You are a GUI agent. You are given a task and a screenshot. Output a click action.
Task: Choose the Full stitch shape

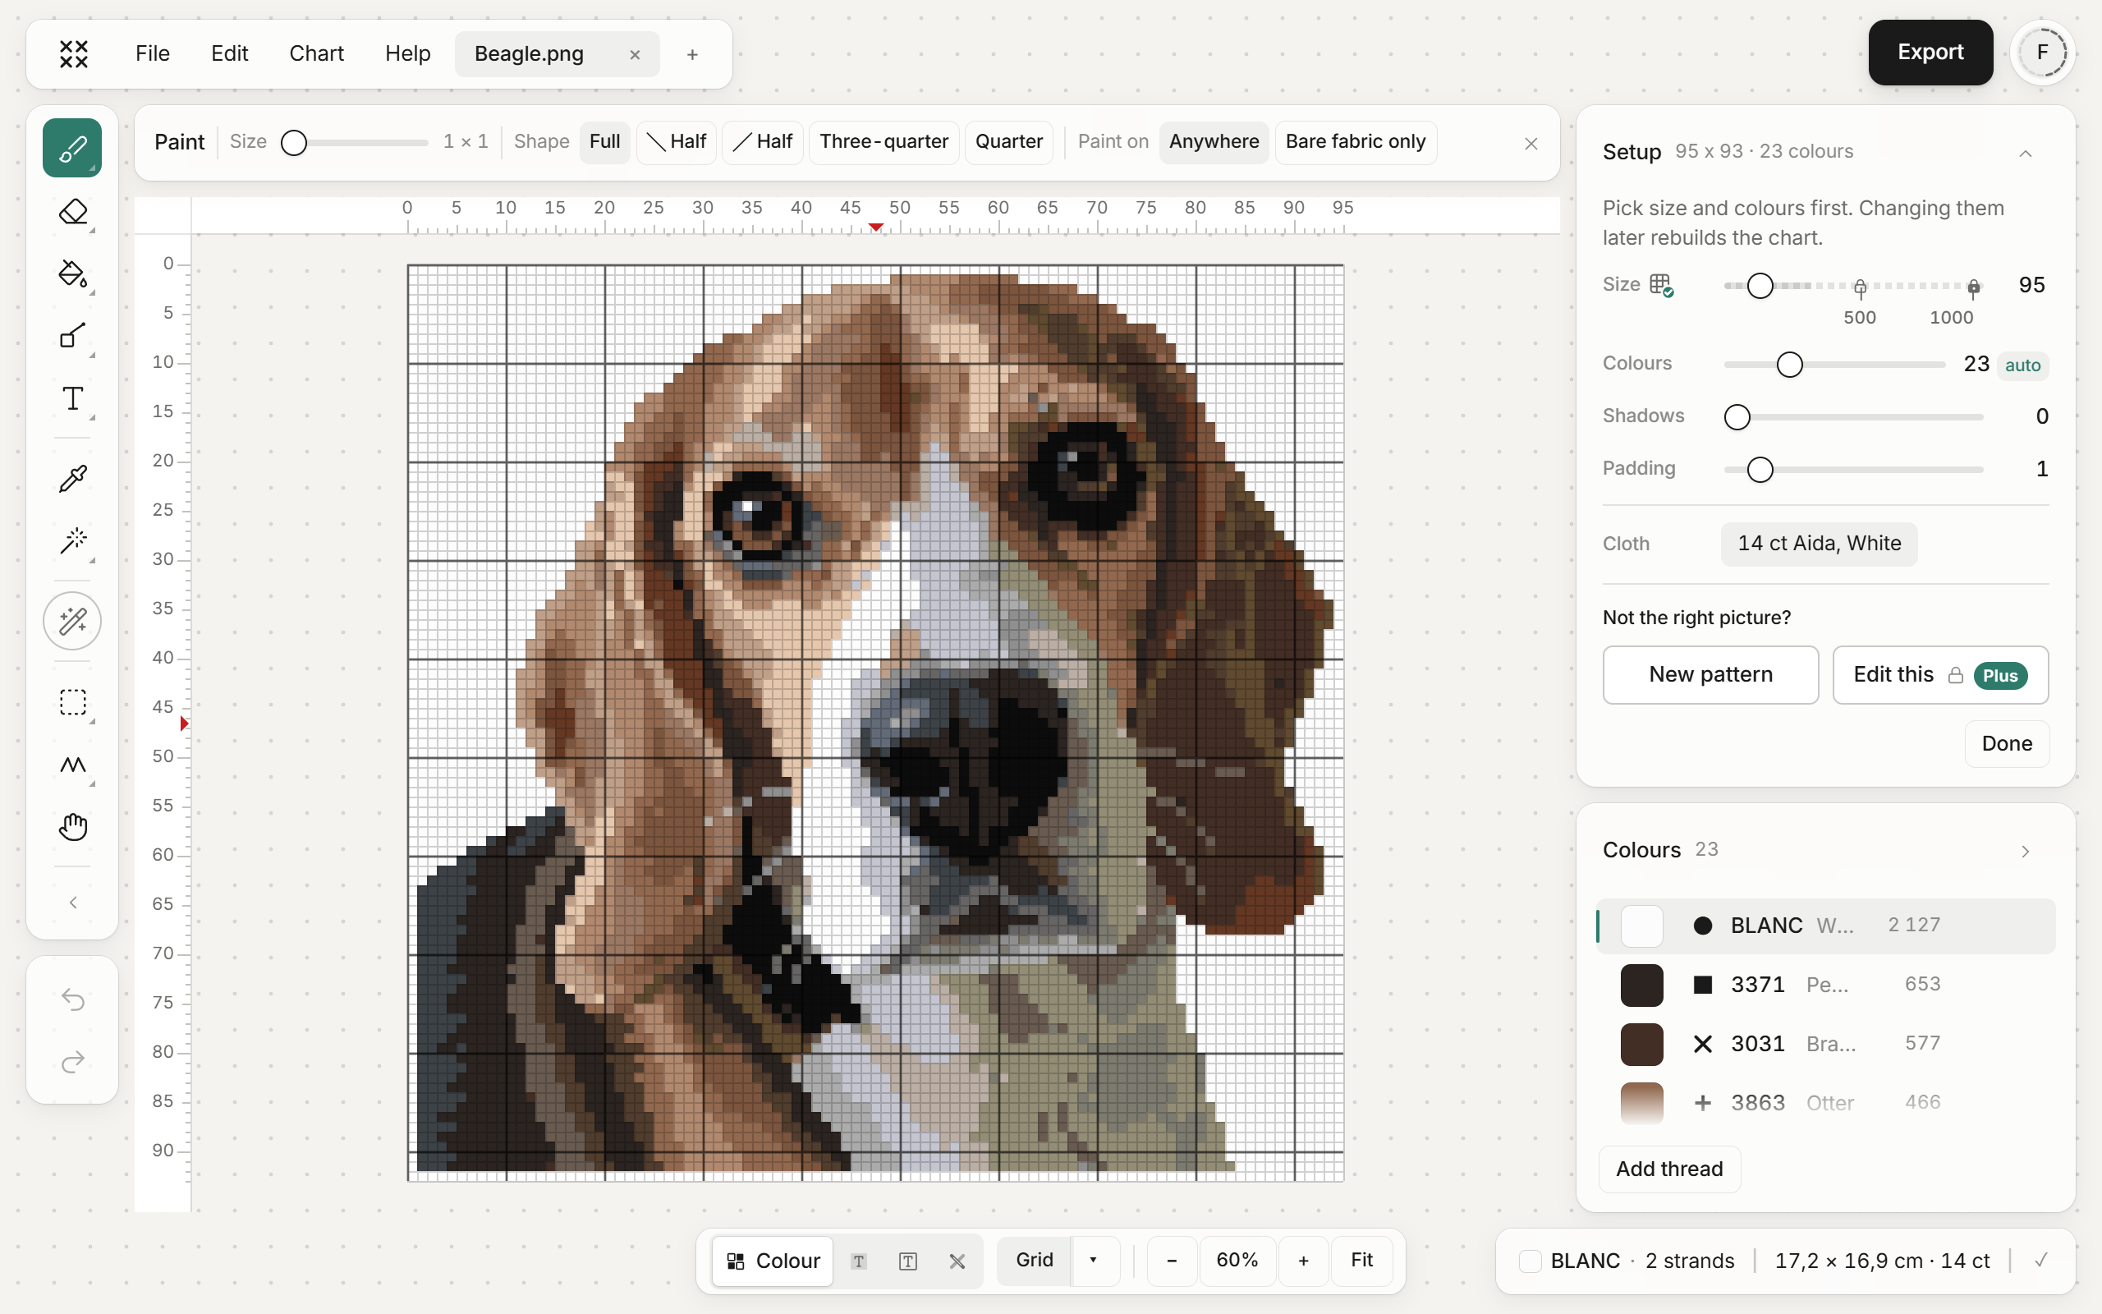604,141
